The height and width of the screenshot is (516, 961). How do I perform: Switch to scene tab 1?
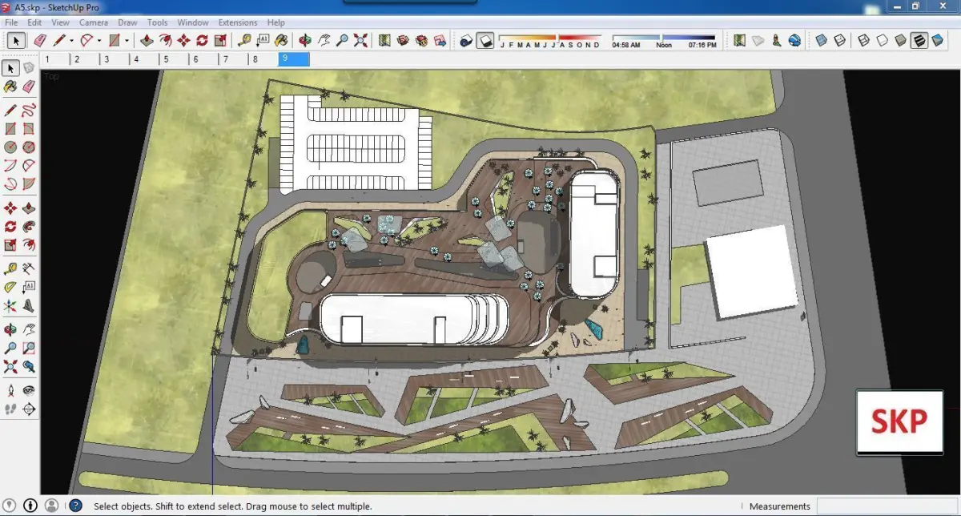coord(54,59)
